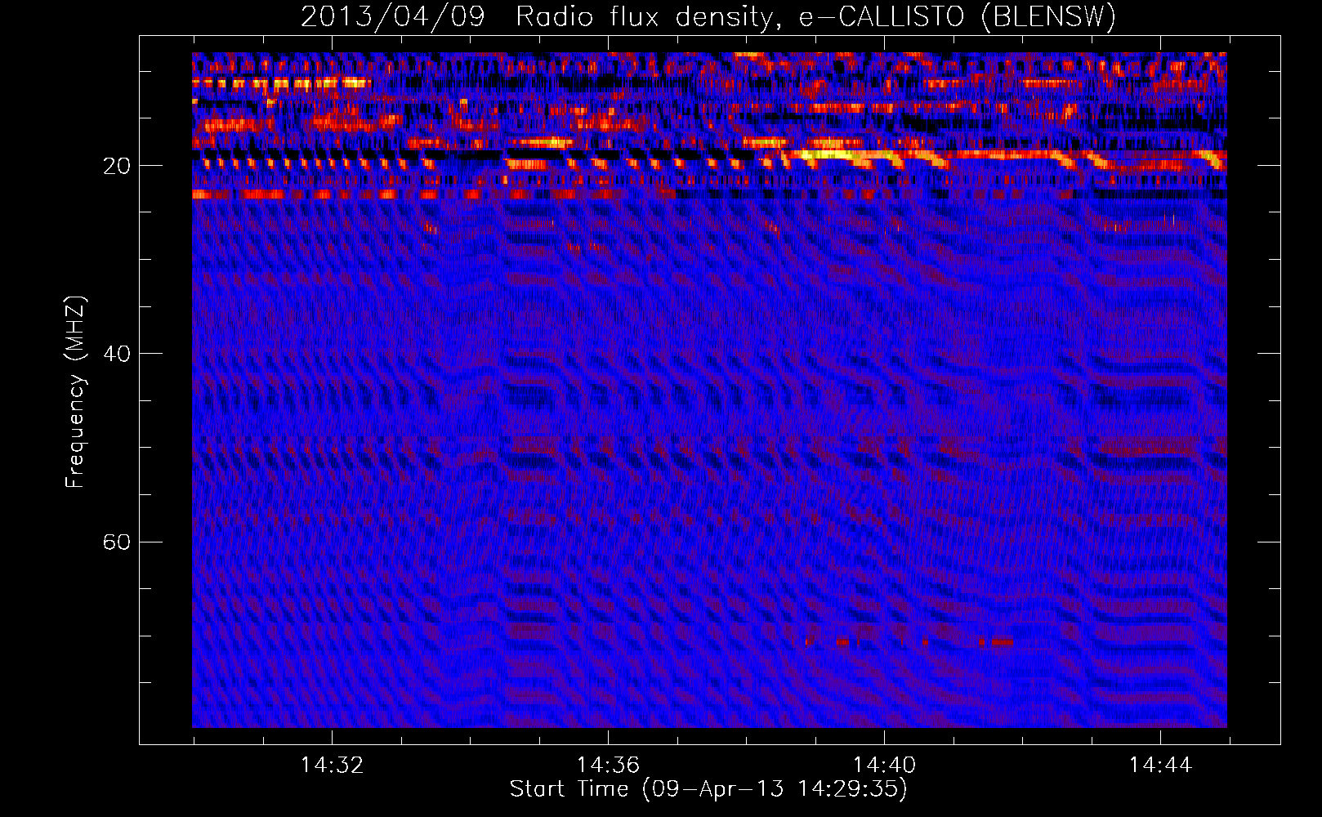The height and width of the screenshot is (817, 1322).
Task: Click the '40' frequency tick label
Action: click(x=117, y=354)
